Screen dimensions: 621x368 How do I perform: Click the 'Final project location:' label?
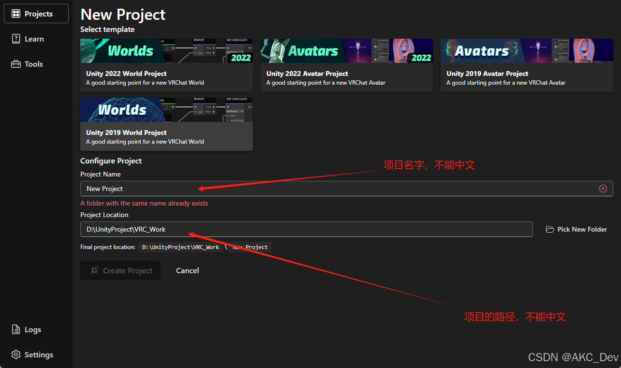point(108,247)
